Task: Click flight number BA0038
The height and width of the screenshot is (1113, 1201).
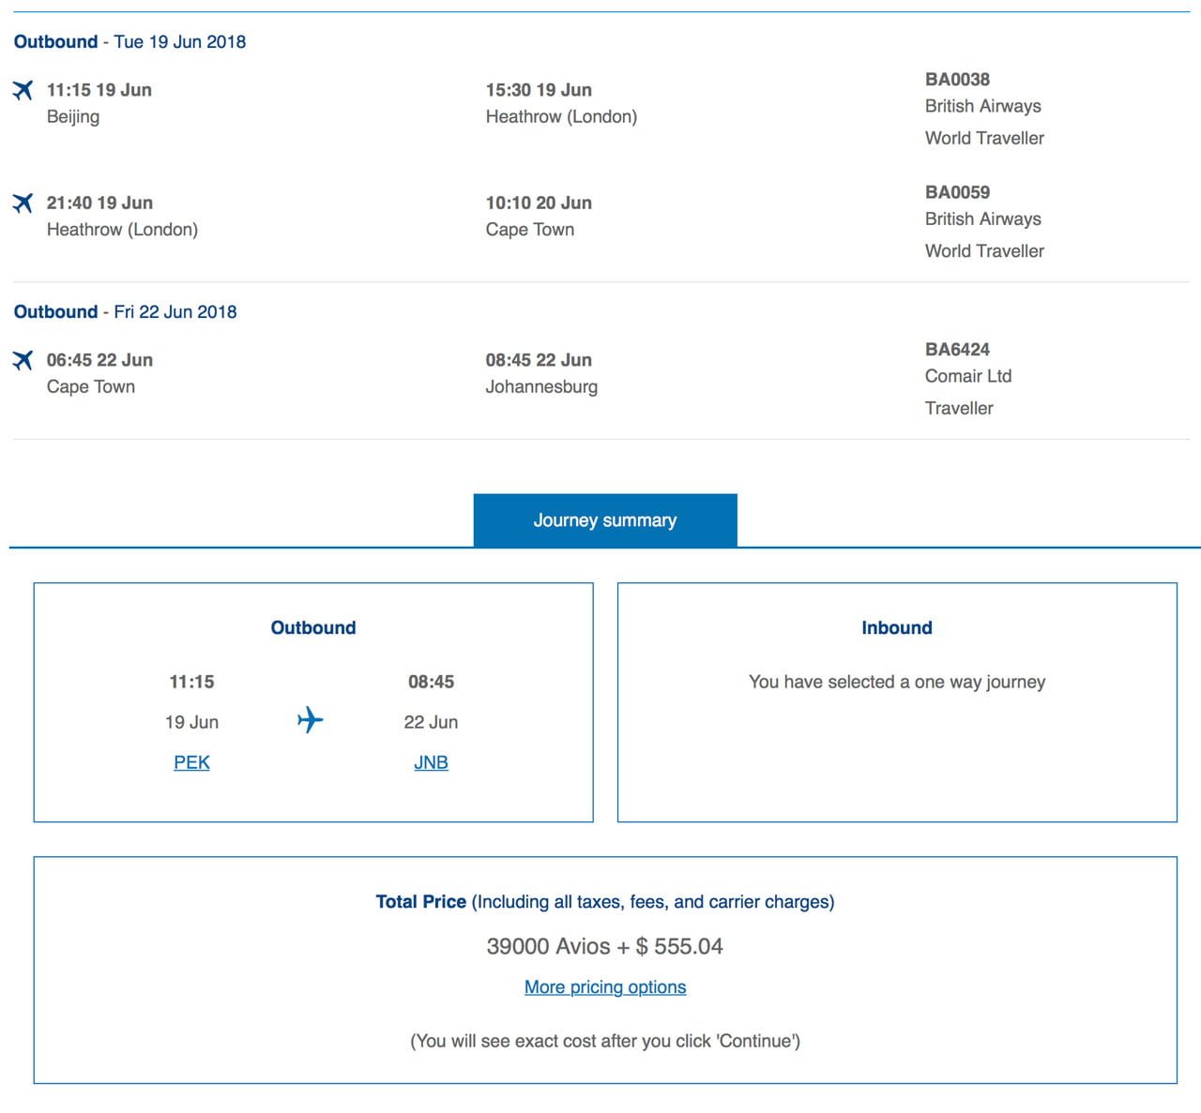Action: 957,80
